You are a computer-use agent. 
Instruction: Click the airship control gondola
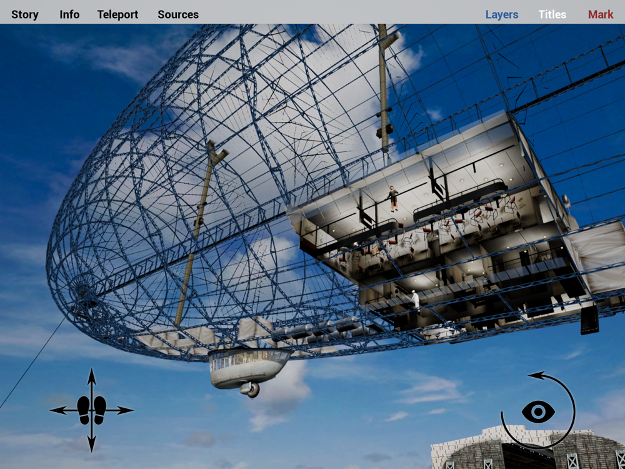click(250, 371)
